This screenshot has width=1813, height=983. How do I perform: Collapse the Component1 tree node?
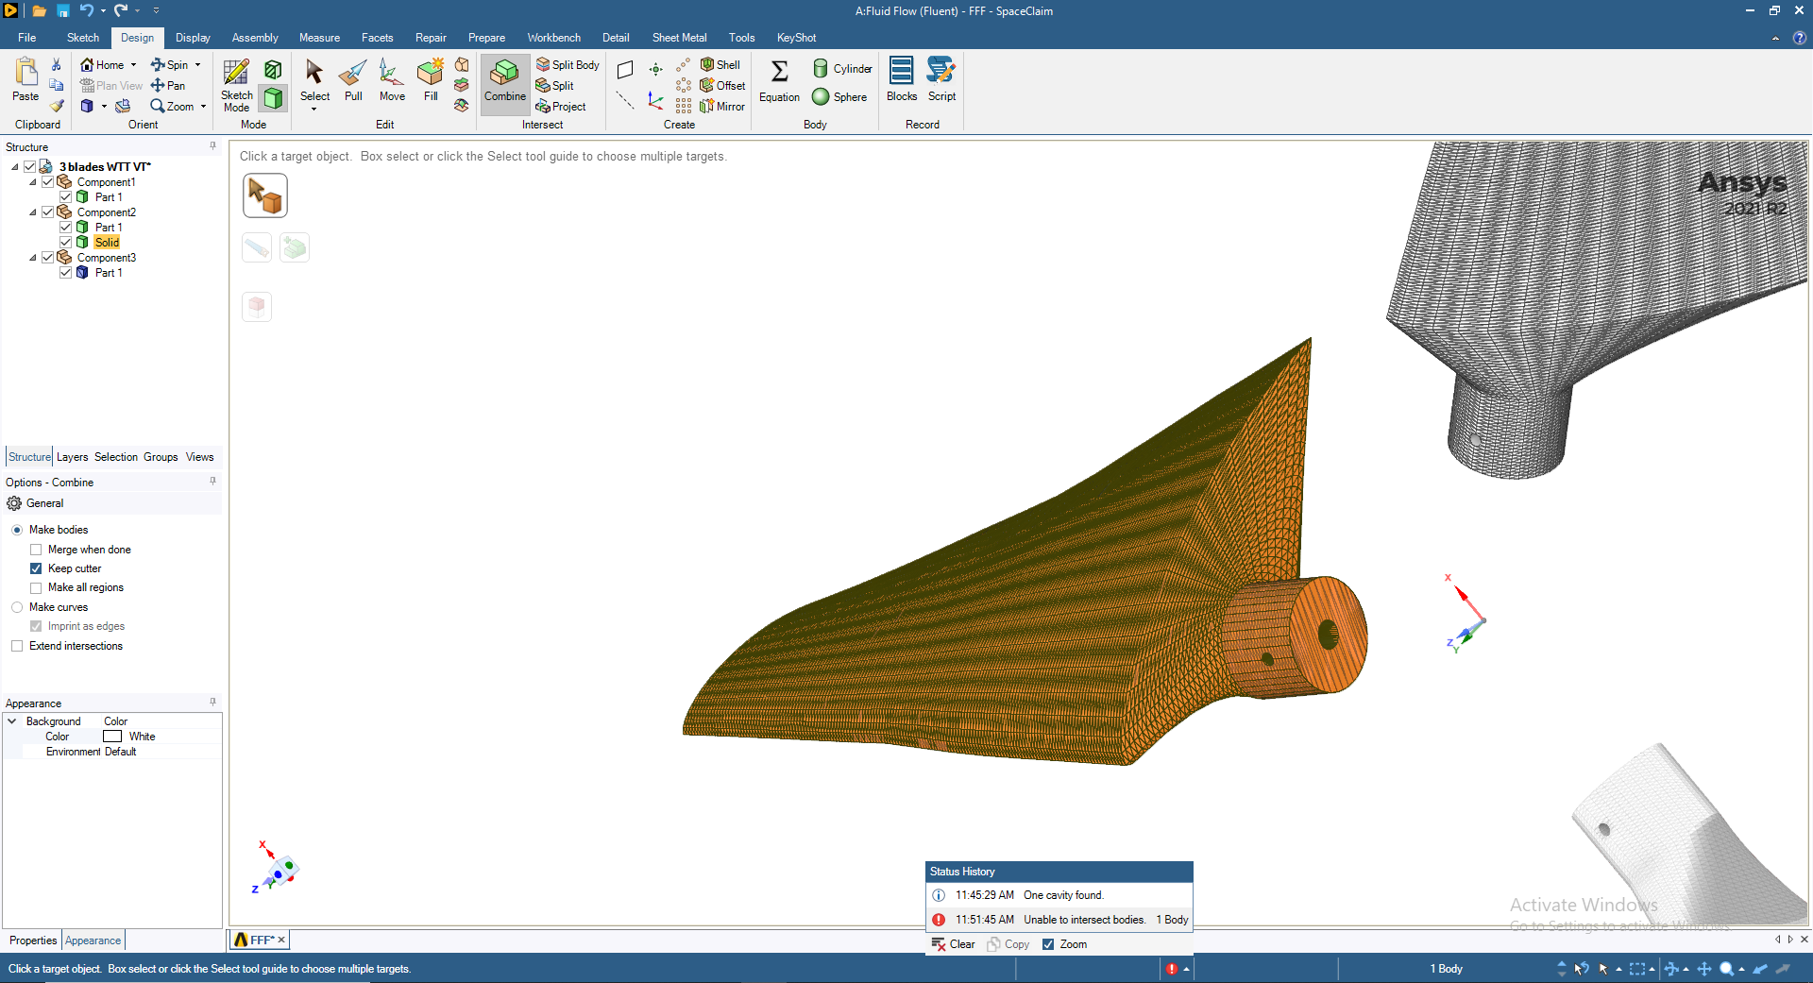click(x=33, y=182)
